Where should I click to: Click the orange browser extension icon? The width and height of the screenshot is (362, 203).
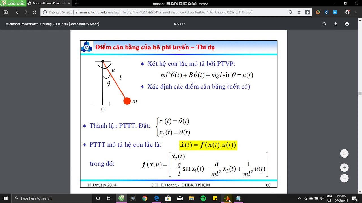318,12
